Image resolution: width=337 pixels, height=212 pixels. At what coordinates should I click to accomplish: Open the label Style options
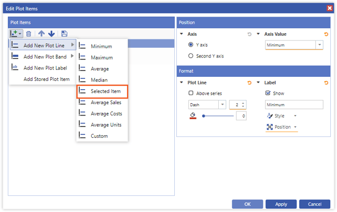[x=282, y=116]
